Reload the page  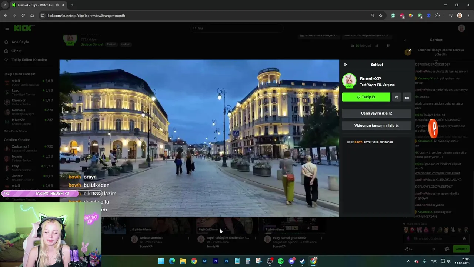(23, 16)
